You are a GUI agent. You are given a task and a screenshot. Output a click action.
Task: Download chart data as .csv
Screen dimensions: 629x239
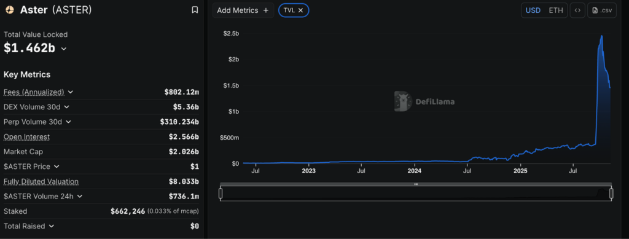602,10
